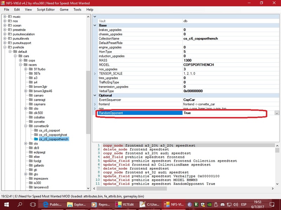Image resolution: width=281 pixels, height=210 pixels.
Task: Click the MODEL value COPSPORTHENCH
Action: pos(231,65)
